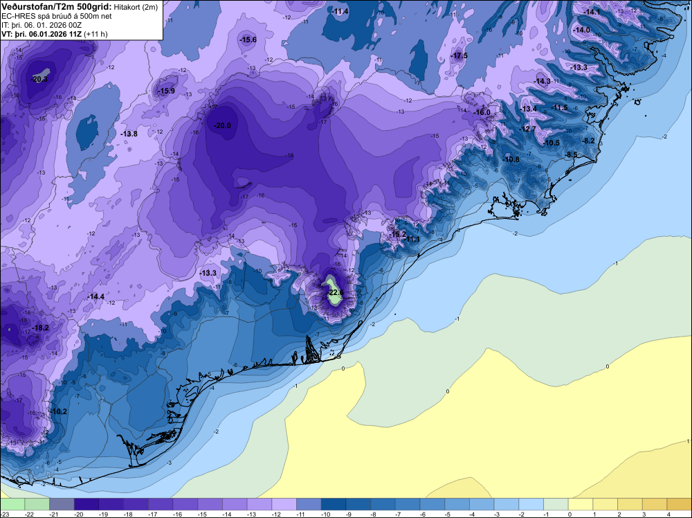Pick the -23 legend color swatch
This screenshot has width=692, height=518.
click(x=12, y=504)
